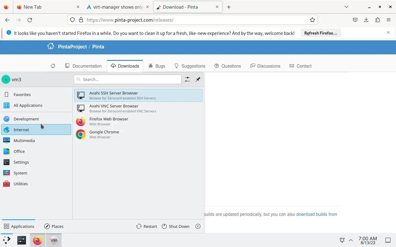
Task: Open the Suggestions tab
Action: coord(190,66)
